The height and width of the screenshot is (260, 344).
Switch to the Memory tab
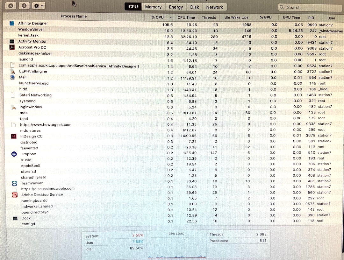153,7
